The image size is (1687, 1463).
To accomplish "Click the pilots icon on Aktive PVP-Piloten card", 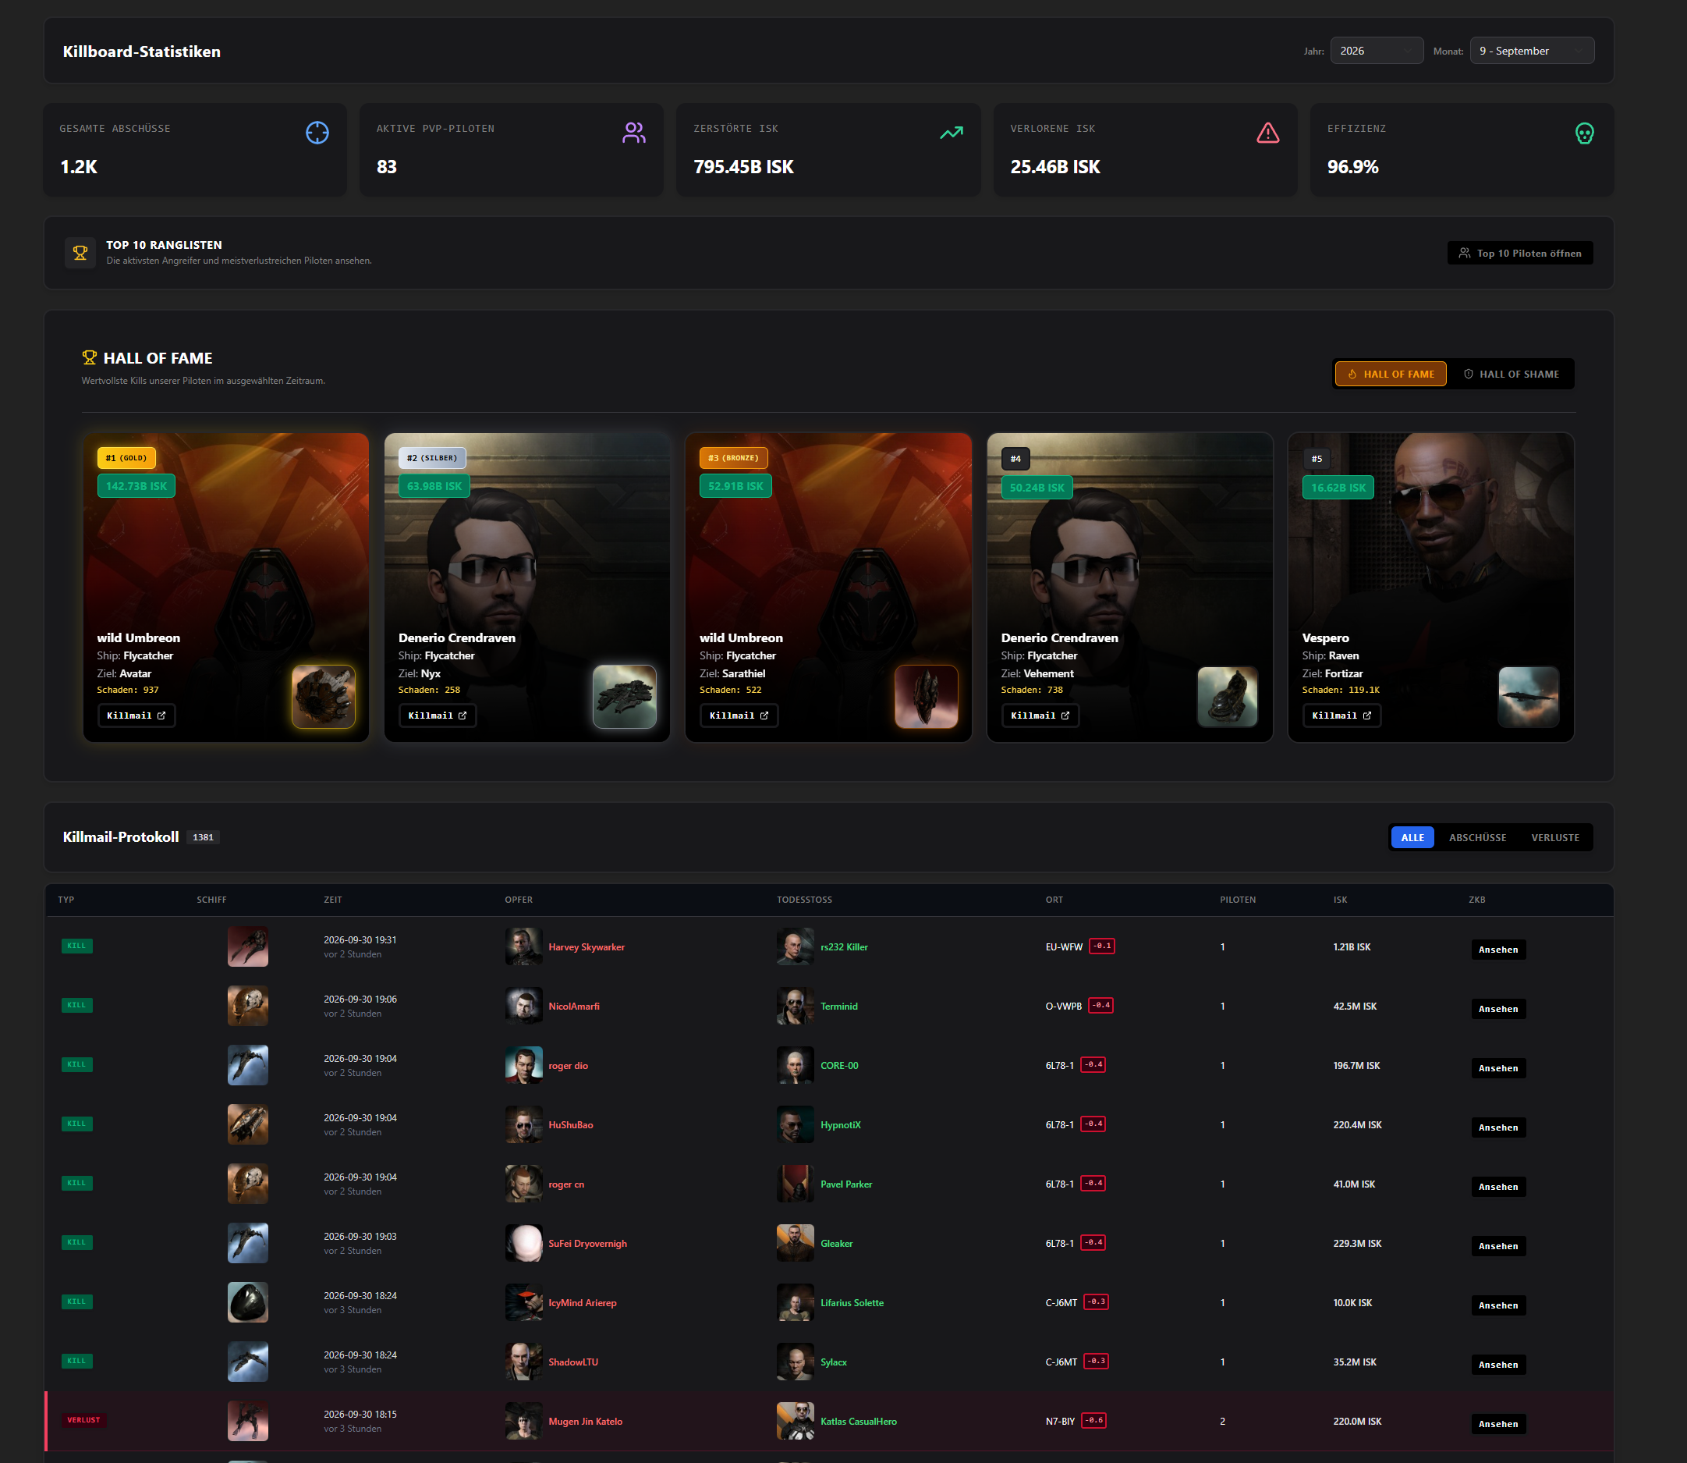I will click(633, 133).
